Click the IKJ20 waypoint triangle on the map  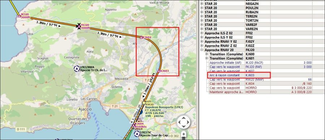[19, 16]
